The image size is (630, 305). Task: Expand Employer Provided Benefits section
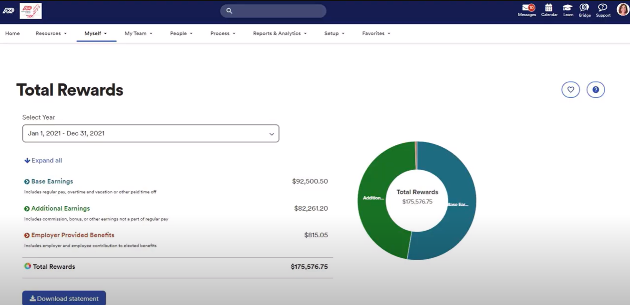click(69, 235)
